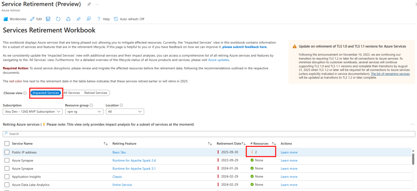Switch to All Services view

coord(72,93)
